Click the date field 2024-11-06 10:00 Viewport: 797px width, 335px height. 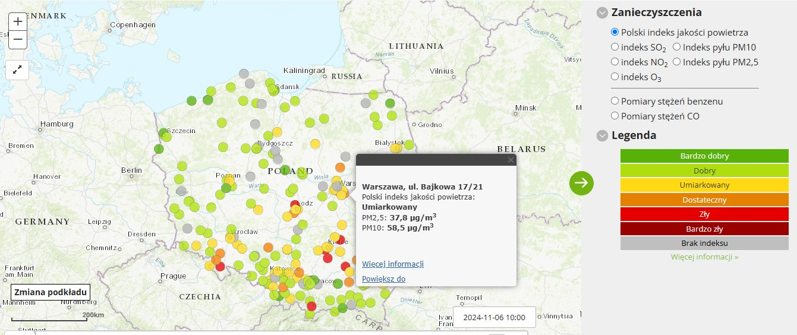click(x=494, y=317)
